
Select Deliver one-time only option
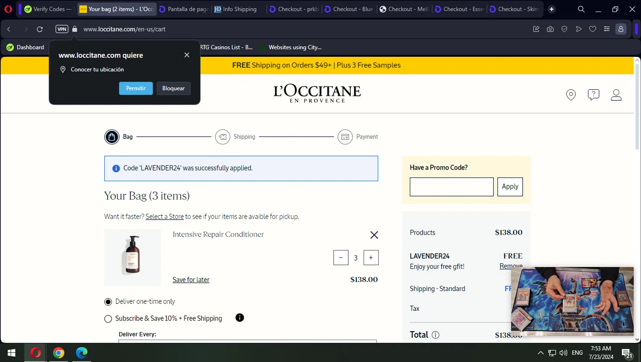(108, 302)
